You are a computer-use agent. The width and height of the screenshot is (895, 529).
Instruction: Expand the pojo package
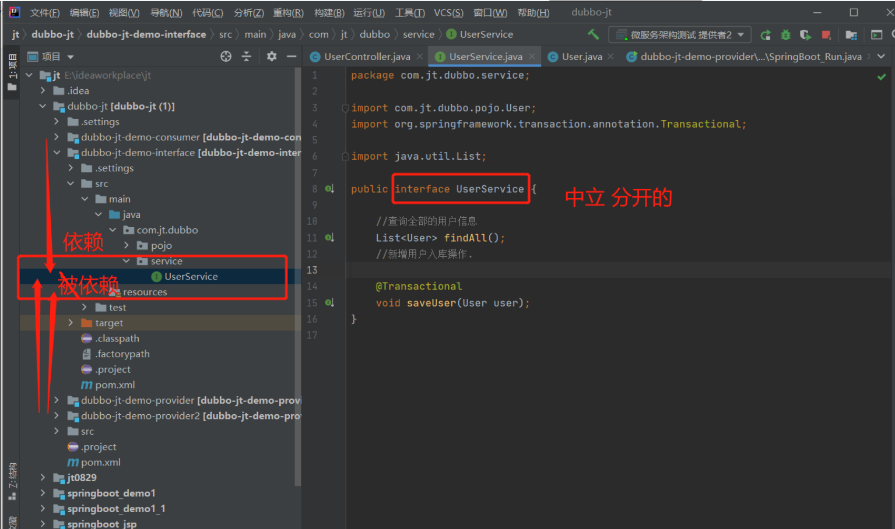click(127, 245)
